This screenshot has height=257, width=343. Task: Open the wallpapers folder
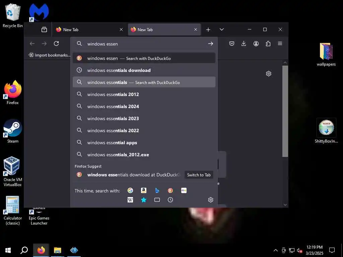tap(326, 55)
